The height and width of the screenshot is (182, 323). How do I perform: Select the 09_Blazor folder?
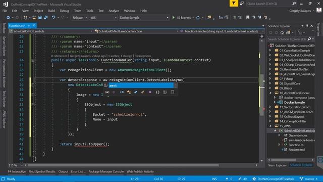286,88
